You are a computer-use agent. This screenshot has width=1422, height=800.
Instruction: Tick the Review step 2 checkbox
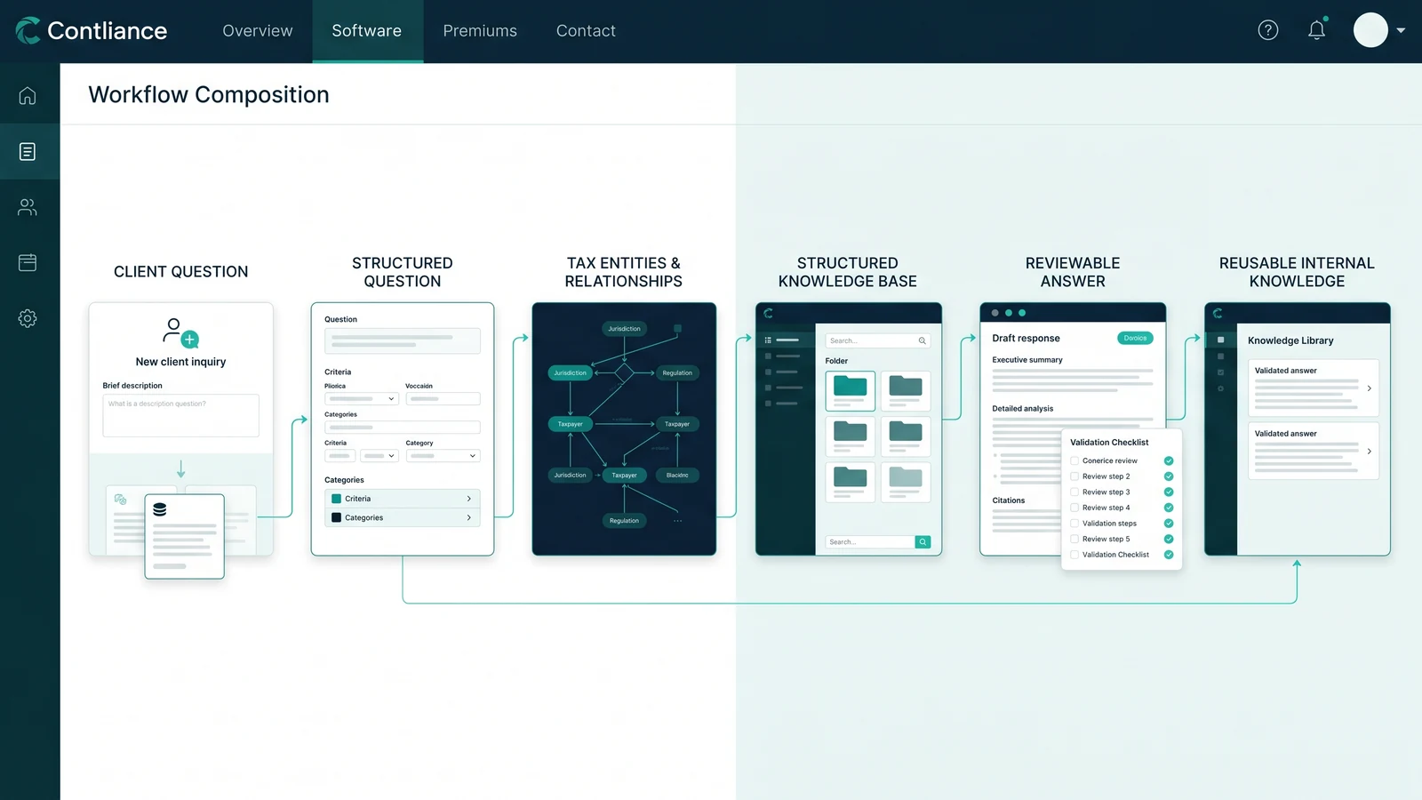coord(1074,476)
